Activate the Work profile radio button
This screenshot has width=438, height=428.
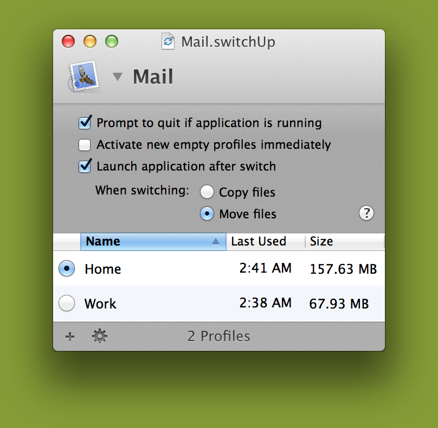(x=67, y=303)
